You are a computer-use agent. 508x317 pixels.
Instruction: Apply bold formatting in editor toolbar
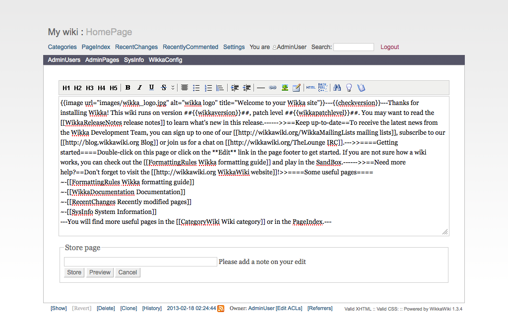click(128, 88)
